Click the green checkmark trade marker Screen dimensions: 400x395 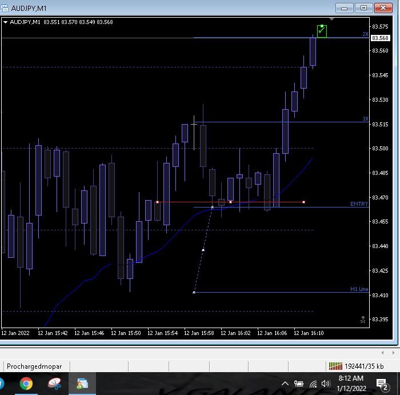tap(322, 31)
